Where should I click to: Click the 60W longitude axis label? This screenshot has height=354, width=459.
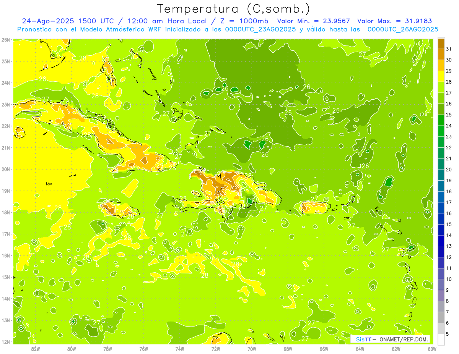click(432, 349)
